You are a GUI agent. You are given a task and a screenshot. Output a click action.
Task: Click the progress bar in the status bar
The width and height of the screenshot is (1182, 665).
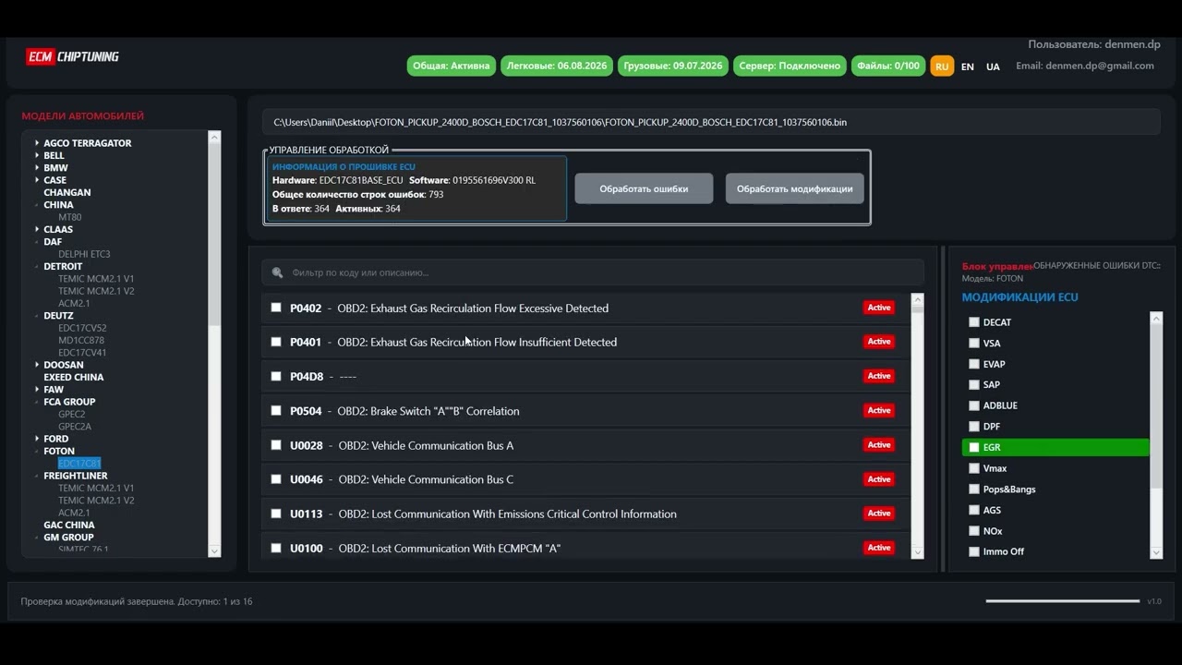[1062, 601]
